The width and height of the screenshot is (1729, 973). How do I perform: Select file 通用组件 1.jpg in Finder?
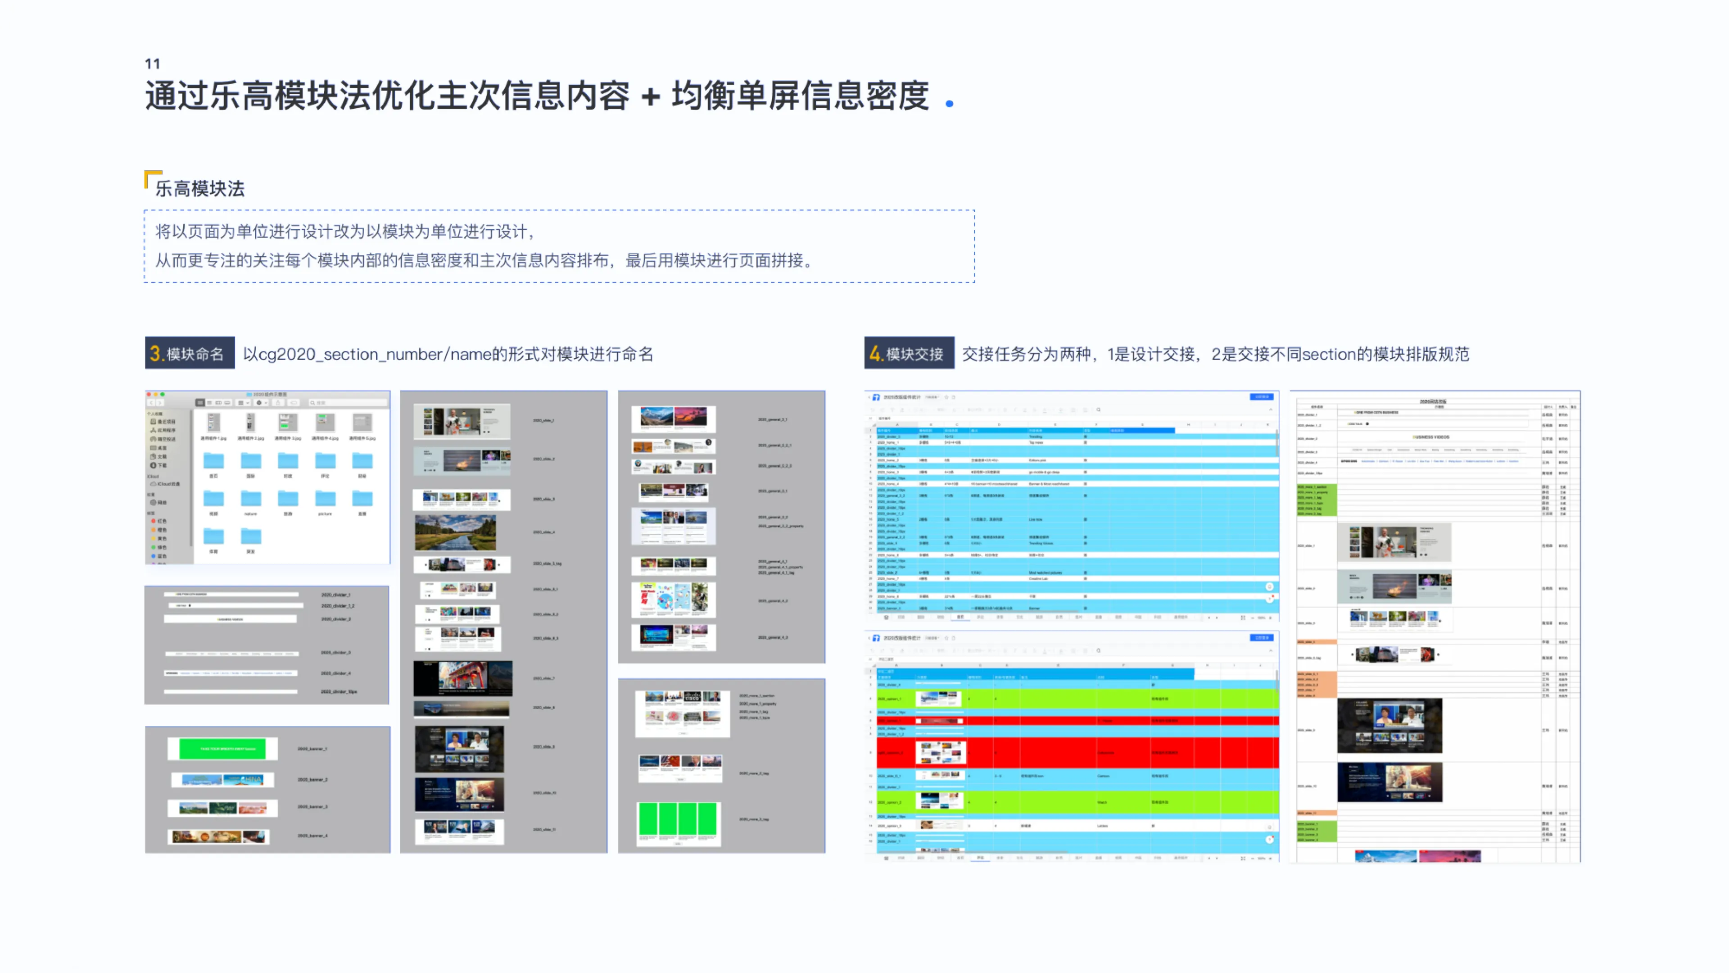coord(214,427)
